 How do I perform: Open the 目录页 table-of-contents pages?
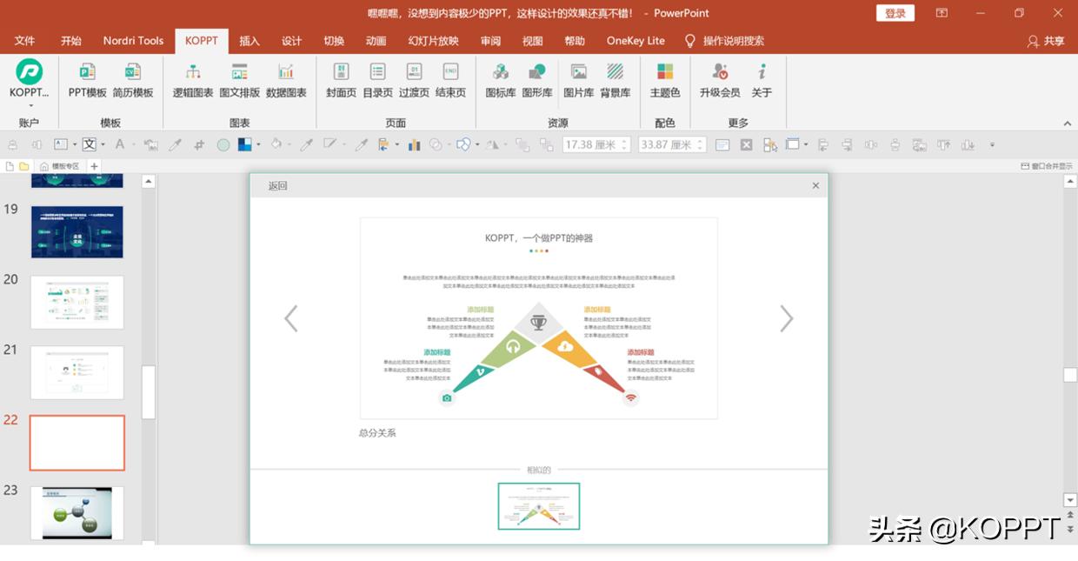pyautogui.click(x=376, y=83)
